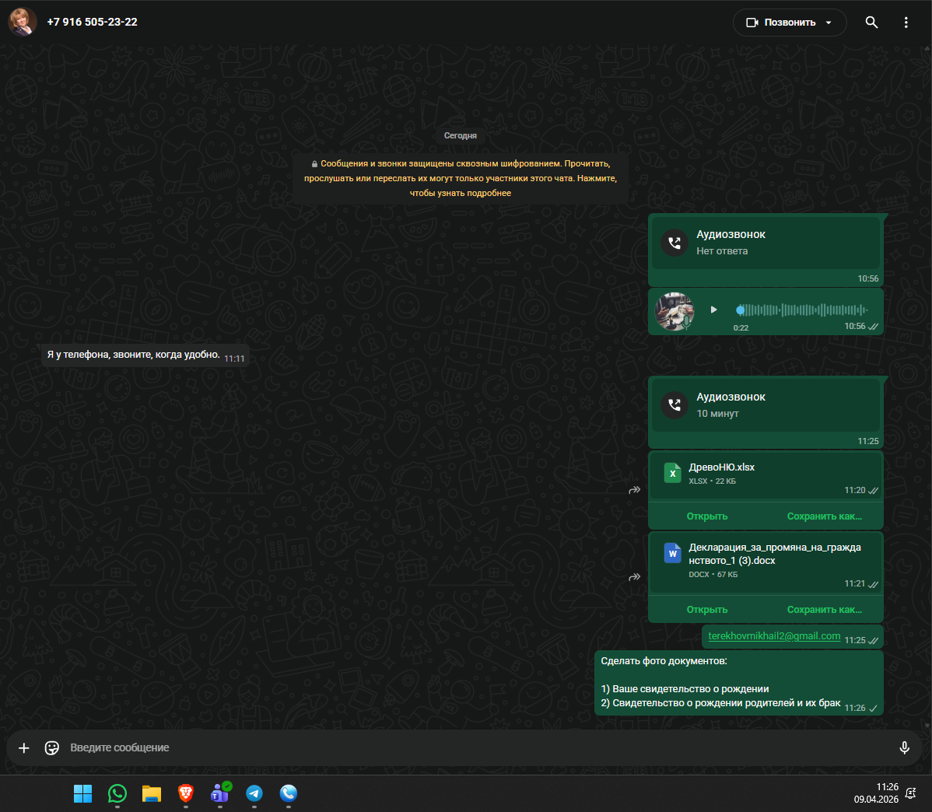Click Сохранить как under the docx file
This screenshot has width=932, height=812.
(x=825, y=609)
